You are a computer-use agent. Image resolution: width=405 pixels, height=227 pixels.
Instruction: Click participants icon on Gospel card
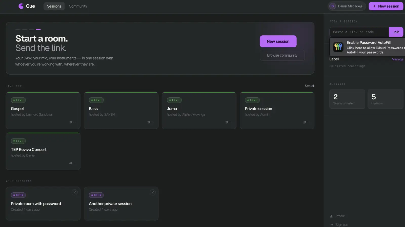pyautogui.click(x=71, y=122)
